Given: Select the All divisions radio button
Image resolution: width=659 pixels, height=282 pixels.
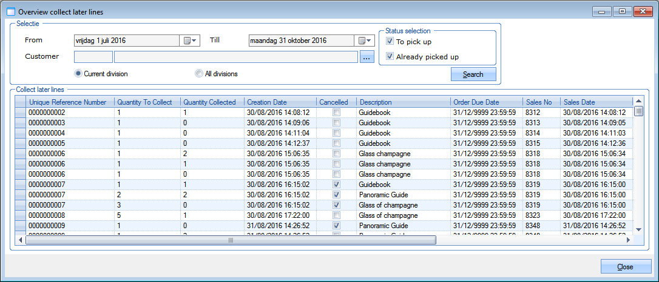Looking at the screenshot, I should [199, 74].
